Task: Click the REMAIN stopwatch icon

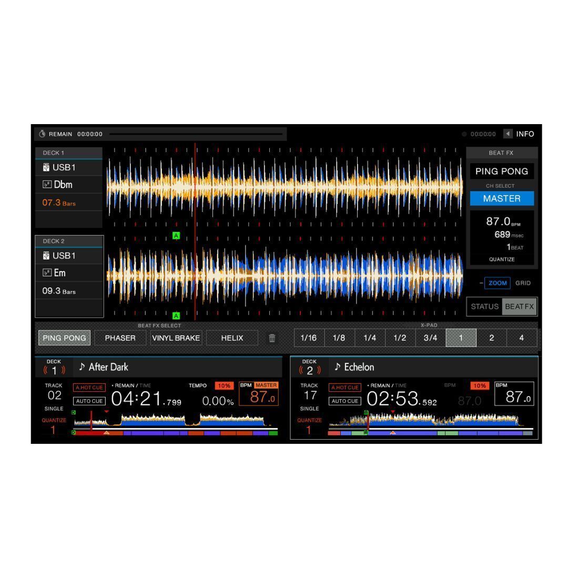Action: tap(43, 134)
